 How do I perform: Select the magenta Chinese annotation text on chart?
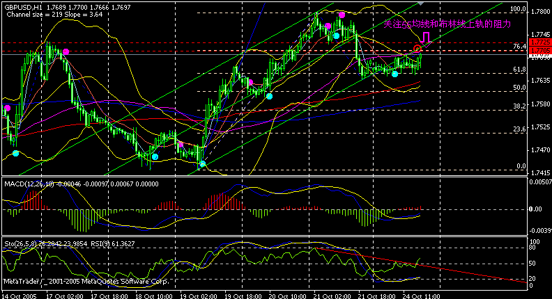[x=447, y=24]
